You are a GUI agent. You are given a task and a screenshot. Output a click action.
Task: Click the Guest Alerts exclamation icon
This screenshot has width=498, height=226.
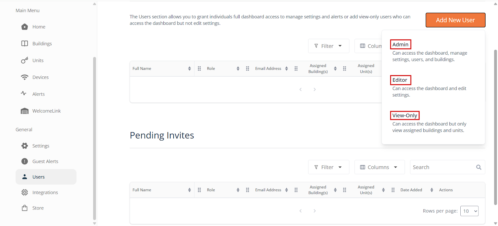tap(25, 161)
